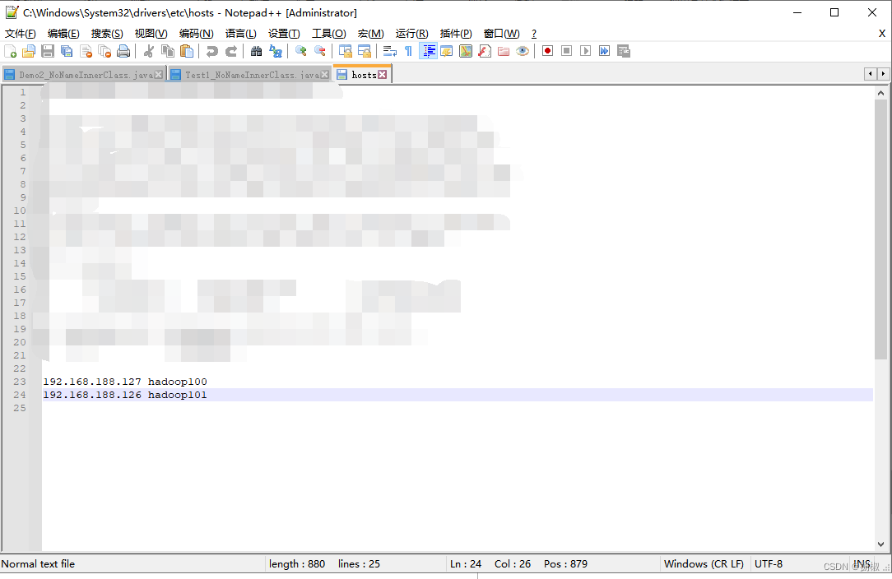The width and height of the screenshot is (892, 579).
Task: Click the Stop Recording macro icon
Action: click(x=567, y=51)
